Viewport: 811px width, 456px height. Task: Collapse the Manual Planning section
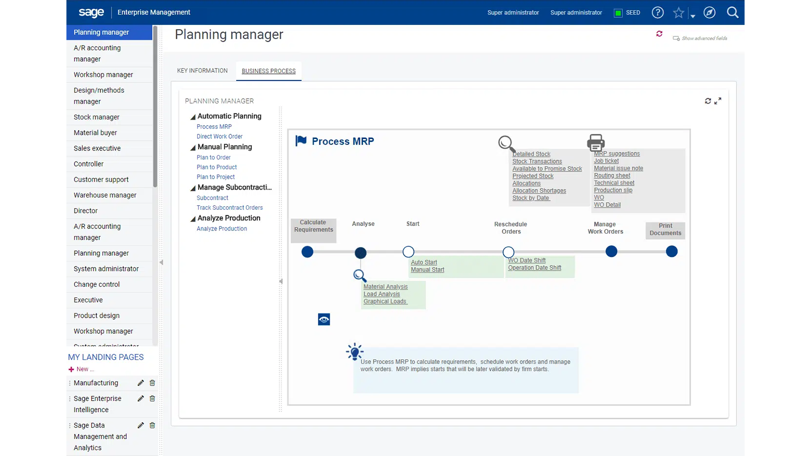(193, 148)
